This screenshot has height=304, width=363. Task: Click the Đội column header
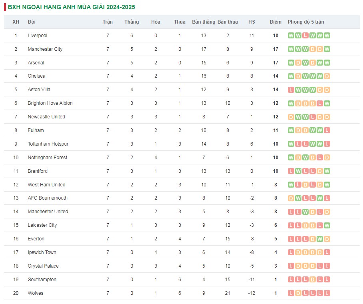[x=32, y=22]
